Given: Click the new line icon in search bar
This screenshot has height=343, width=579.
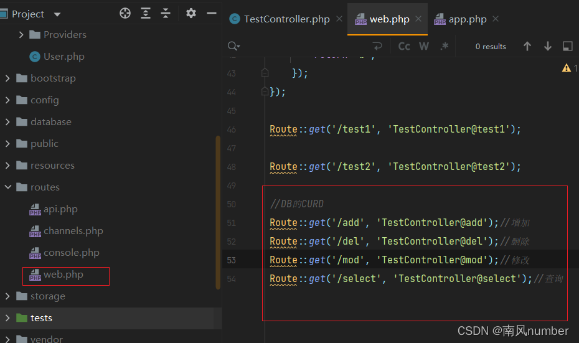Looking at the screenshot, I should pos(377,46).
